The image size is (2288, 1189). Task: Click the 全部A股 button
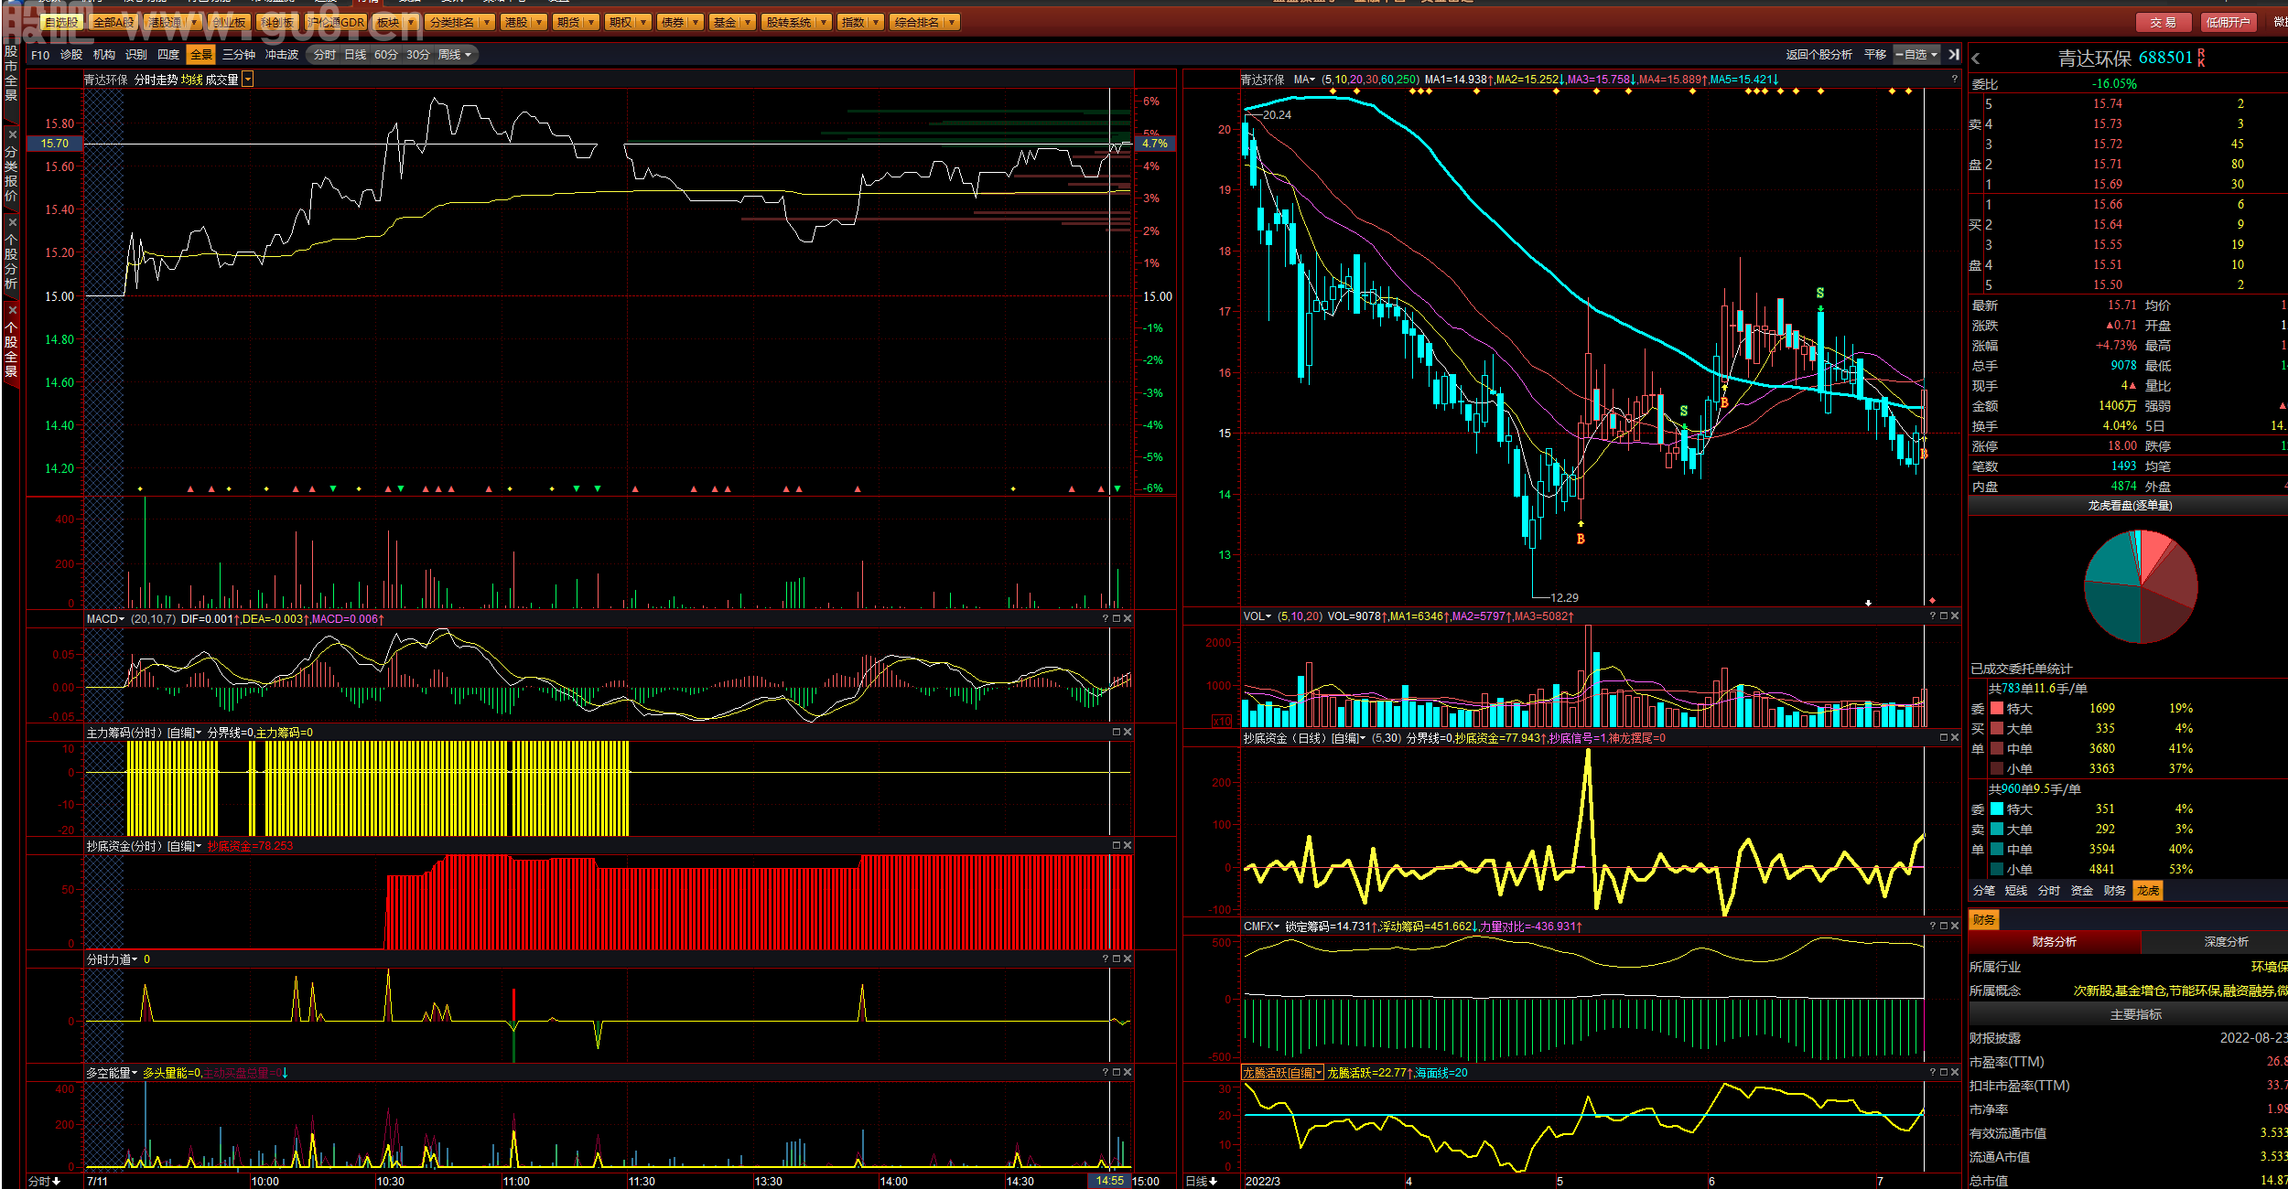(113, 22)
